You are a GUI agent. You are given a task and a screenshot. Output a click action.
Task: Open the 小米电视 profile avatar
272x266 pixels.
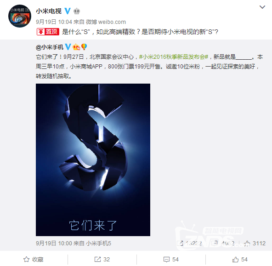[x=20, y=16]
